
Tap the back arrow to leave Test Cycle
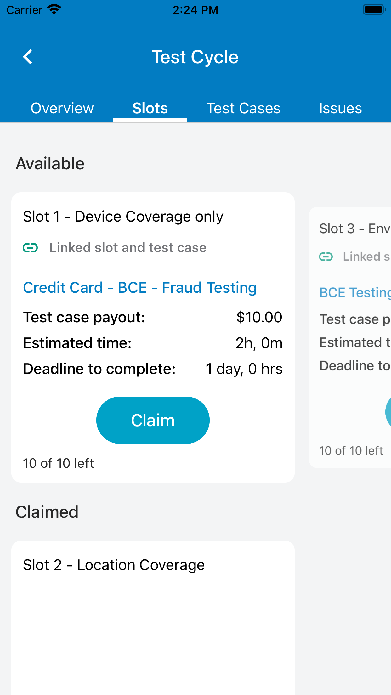tap(28, 57)
